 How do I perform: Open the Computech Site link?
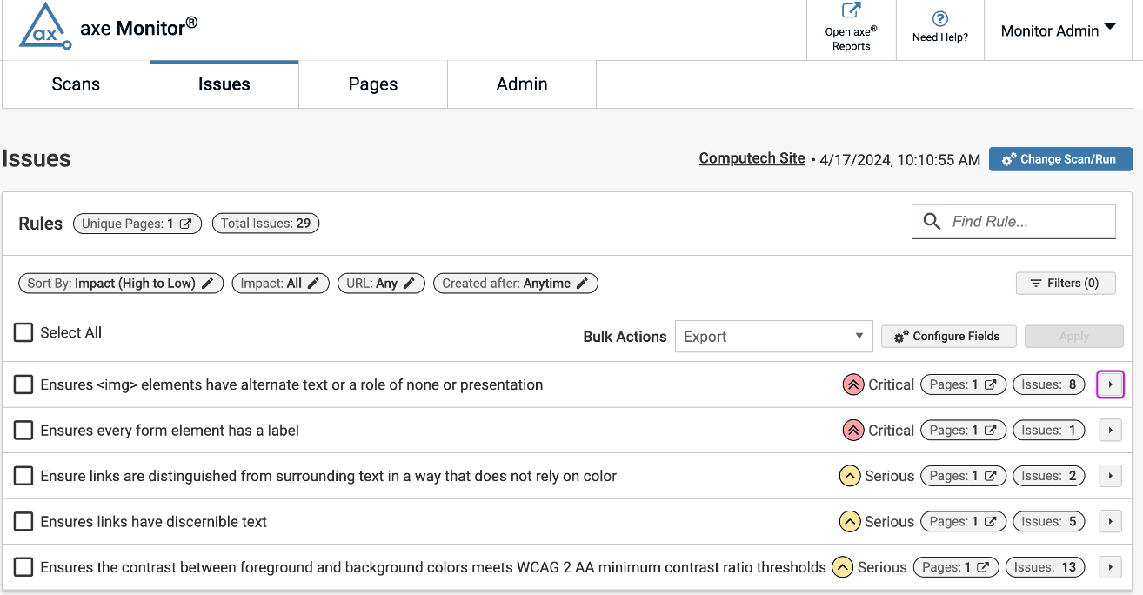point(752,158)
